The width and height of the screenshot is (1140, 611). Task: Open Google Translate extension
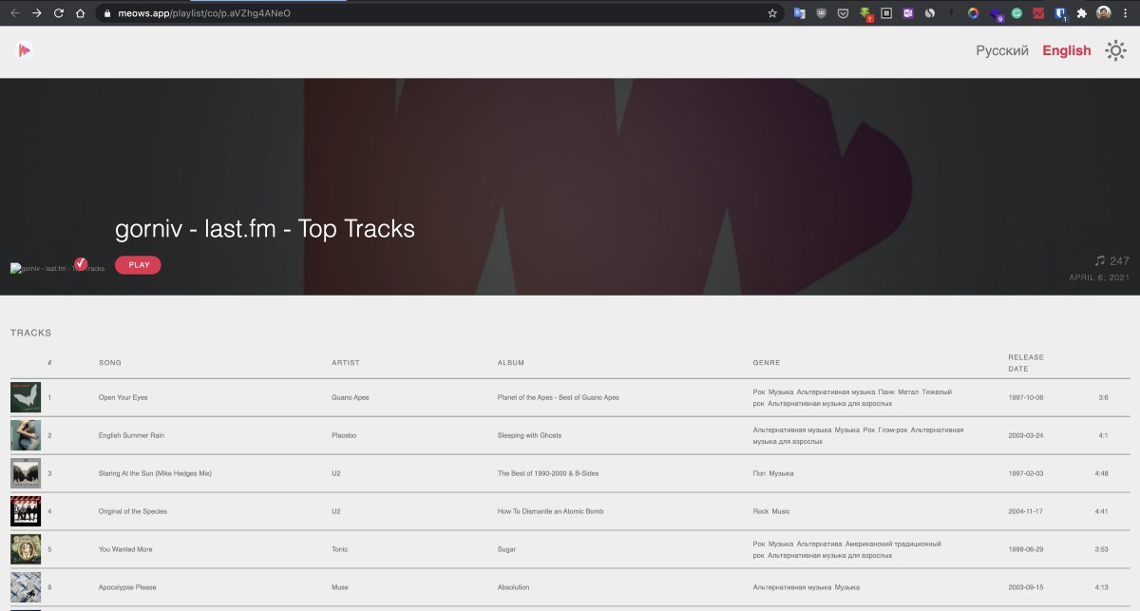tap(799, 13)
